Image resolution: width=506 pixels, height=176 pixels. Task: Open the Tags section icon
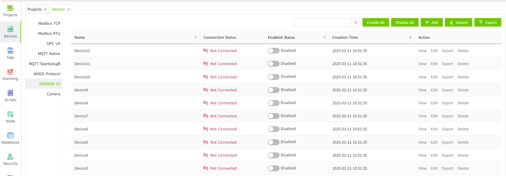click(10, 51)
